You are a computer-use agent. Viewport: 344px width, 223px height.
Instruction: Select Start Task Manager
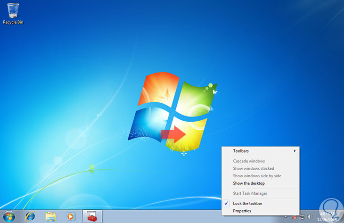pyautogui.click(x=261, y=193)
